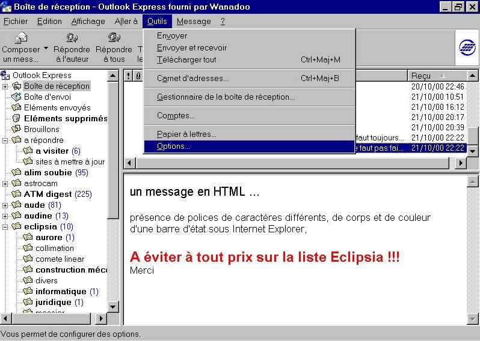Viewport: 480px width, 341px height.
Task: Select the juridique folder
Action: (x=54, y=302)
